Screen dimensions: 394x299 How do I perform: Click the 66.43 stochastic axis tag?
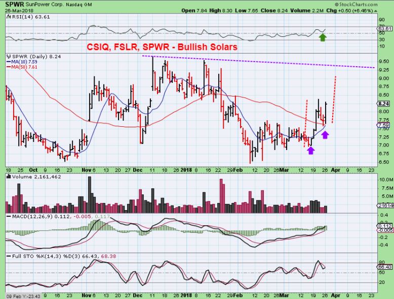384,267
